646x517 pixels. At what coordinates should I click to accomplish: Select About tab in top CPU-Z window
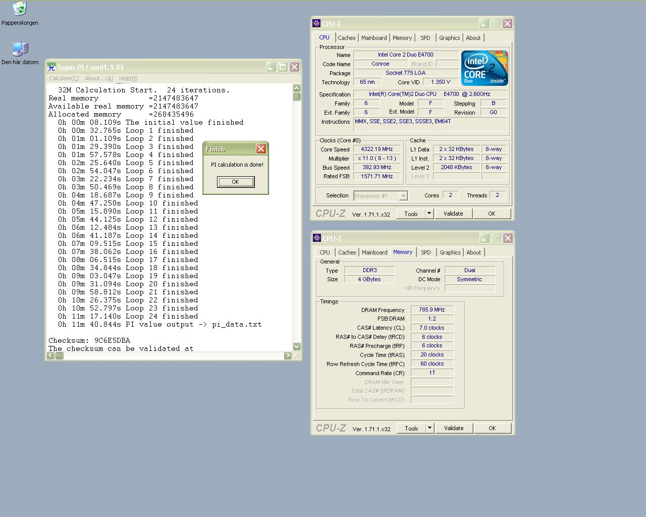473,38
